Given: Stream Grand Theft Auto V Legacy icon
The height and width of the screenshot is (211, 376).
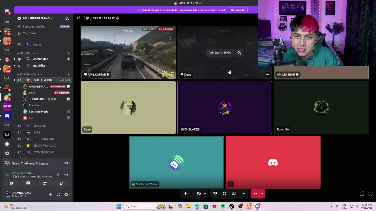Looking at the screenshot, I should click(66, 164).
